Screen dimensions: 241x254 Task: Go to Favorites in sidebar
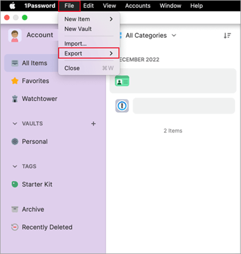click(36, 81)
